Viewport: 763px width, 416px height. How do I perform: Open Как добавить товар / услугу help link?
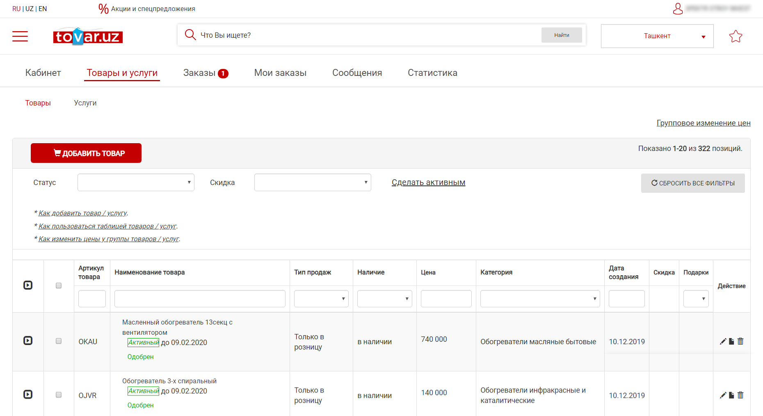point(83,213)
